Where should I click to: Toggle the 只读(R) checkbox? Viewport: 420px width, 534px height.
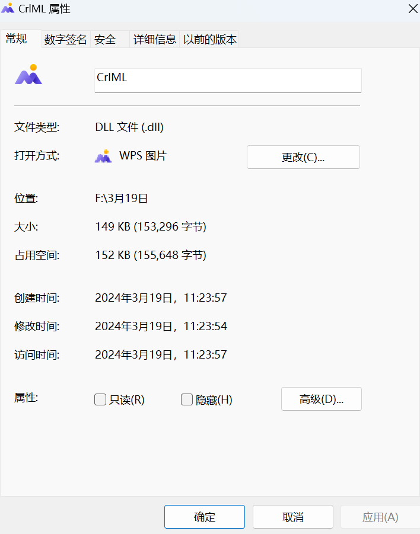point(100,399)
